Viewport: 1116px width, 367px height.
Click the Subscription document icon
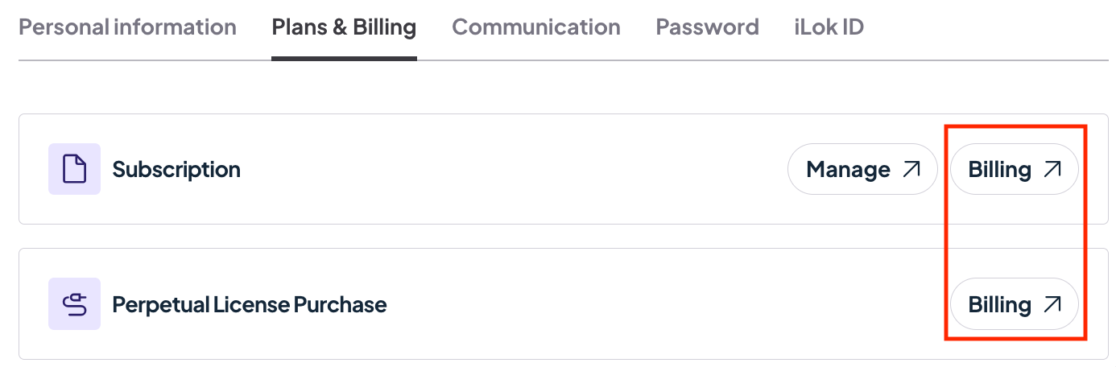[74, 169]
